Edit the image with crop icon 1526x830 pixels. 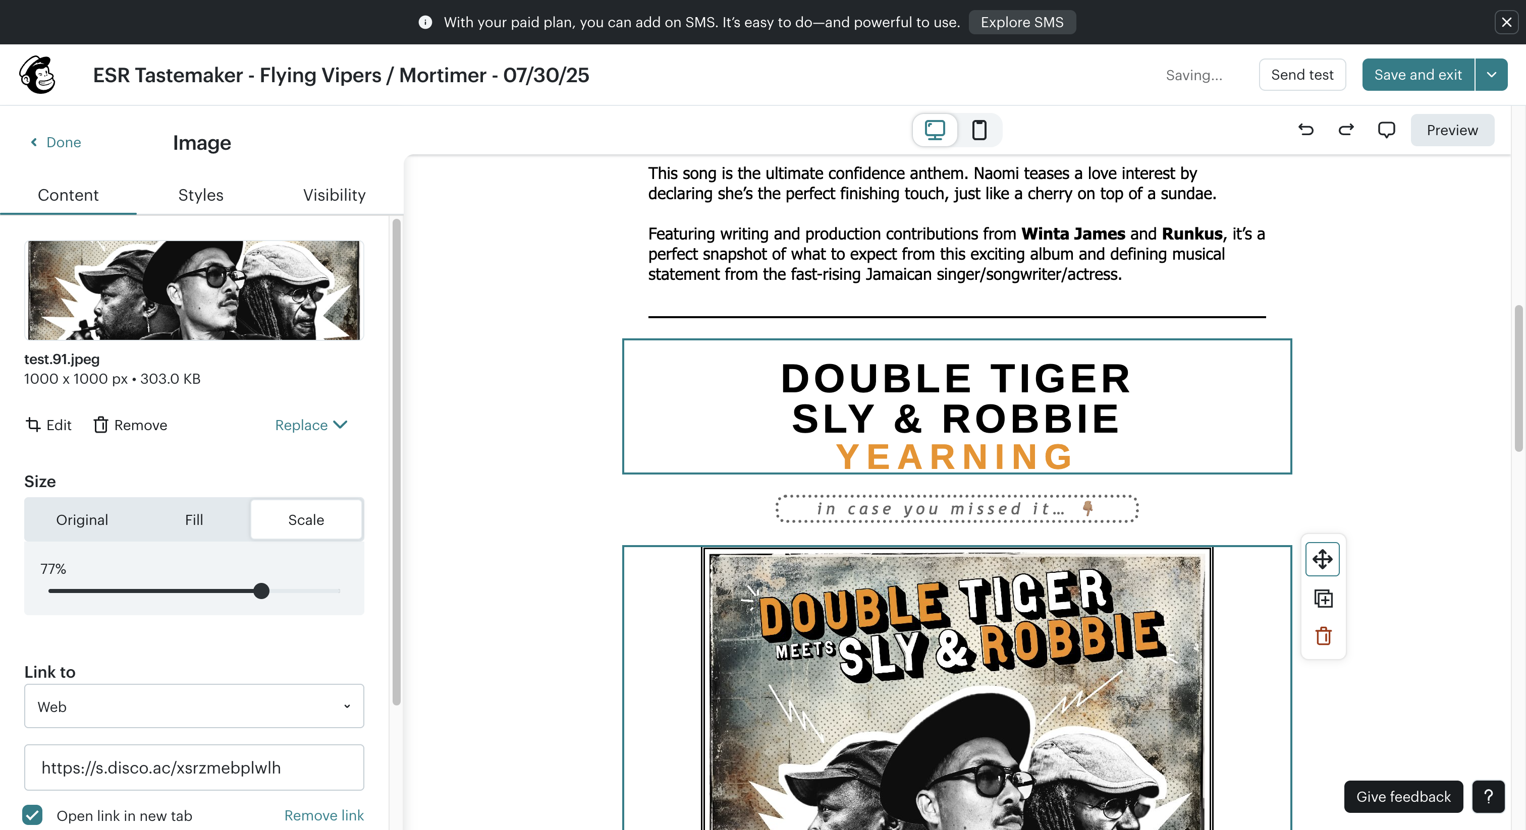(x=48, y=425)
